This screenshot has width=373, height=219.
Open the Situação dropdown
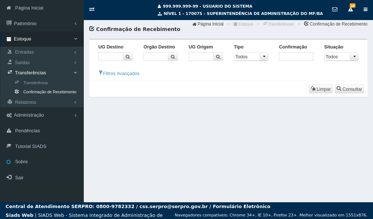(x=341, y=56)
